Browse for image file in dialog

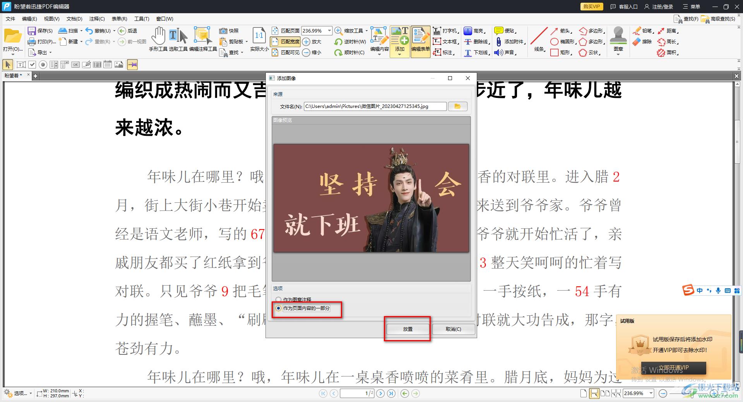(x=457, y=106)
